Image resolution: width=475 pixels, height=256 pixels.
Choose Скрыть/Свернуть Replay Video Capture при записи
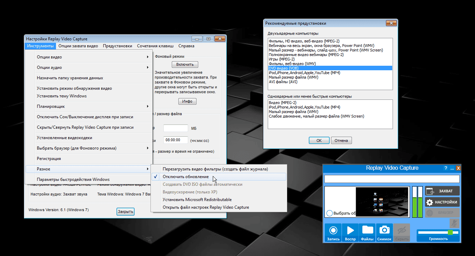89,127
